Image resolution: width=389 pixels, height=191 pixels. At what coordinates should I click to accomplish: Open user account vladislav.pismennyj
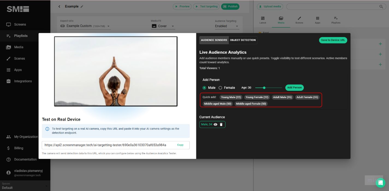tap(25, 173)
